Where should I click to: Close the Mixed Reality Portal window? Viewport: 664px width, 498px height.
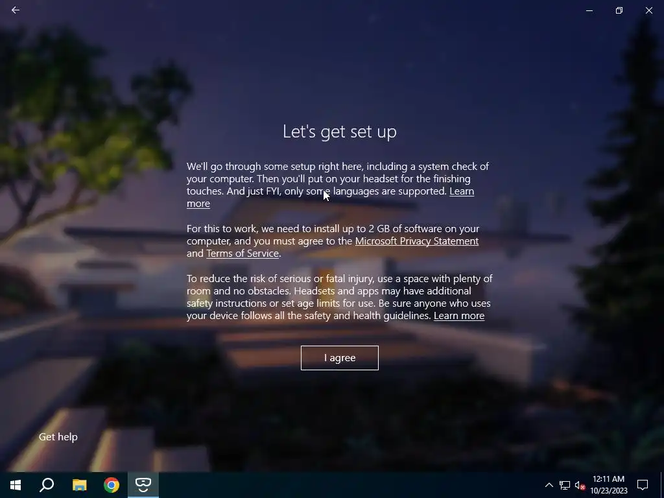pyautogui.click(x=648, y=10)
